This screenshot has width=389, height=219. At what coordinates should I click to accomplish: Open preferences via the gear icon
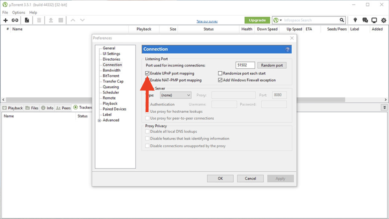tap(384, 20)
